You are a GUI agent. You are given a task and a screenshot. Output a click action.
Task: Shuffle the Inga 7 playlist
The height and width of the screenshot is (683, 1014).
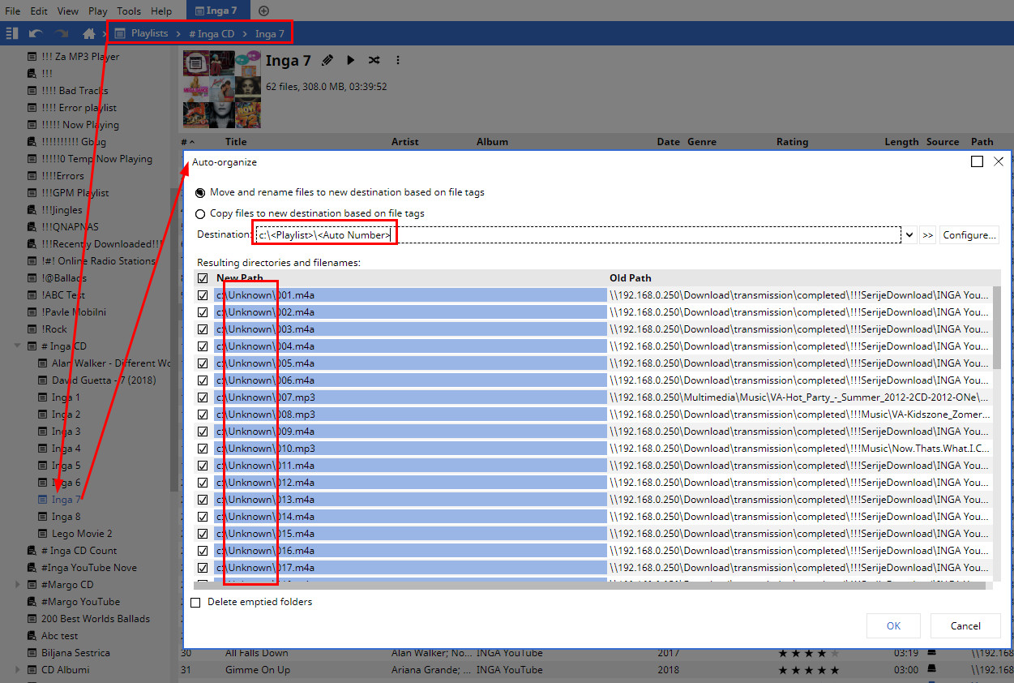tap(374, 61)
